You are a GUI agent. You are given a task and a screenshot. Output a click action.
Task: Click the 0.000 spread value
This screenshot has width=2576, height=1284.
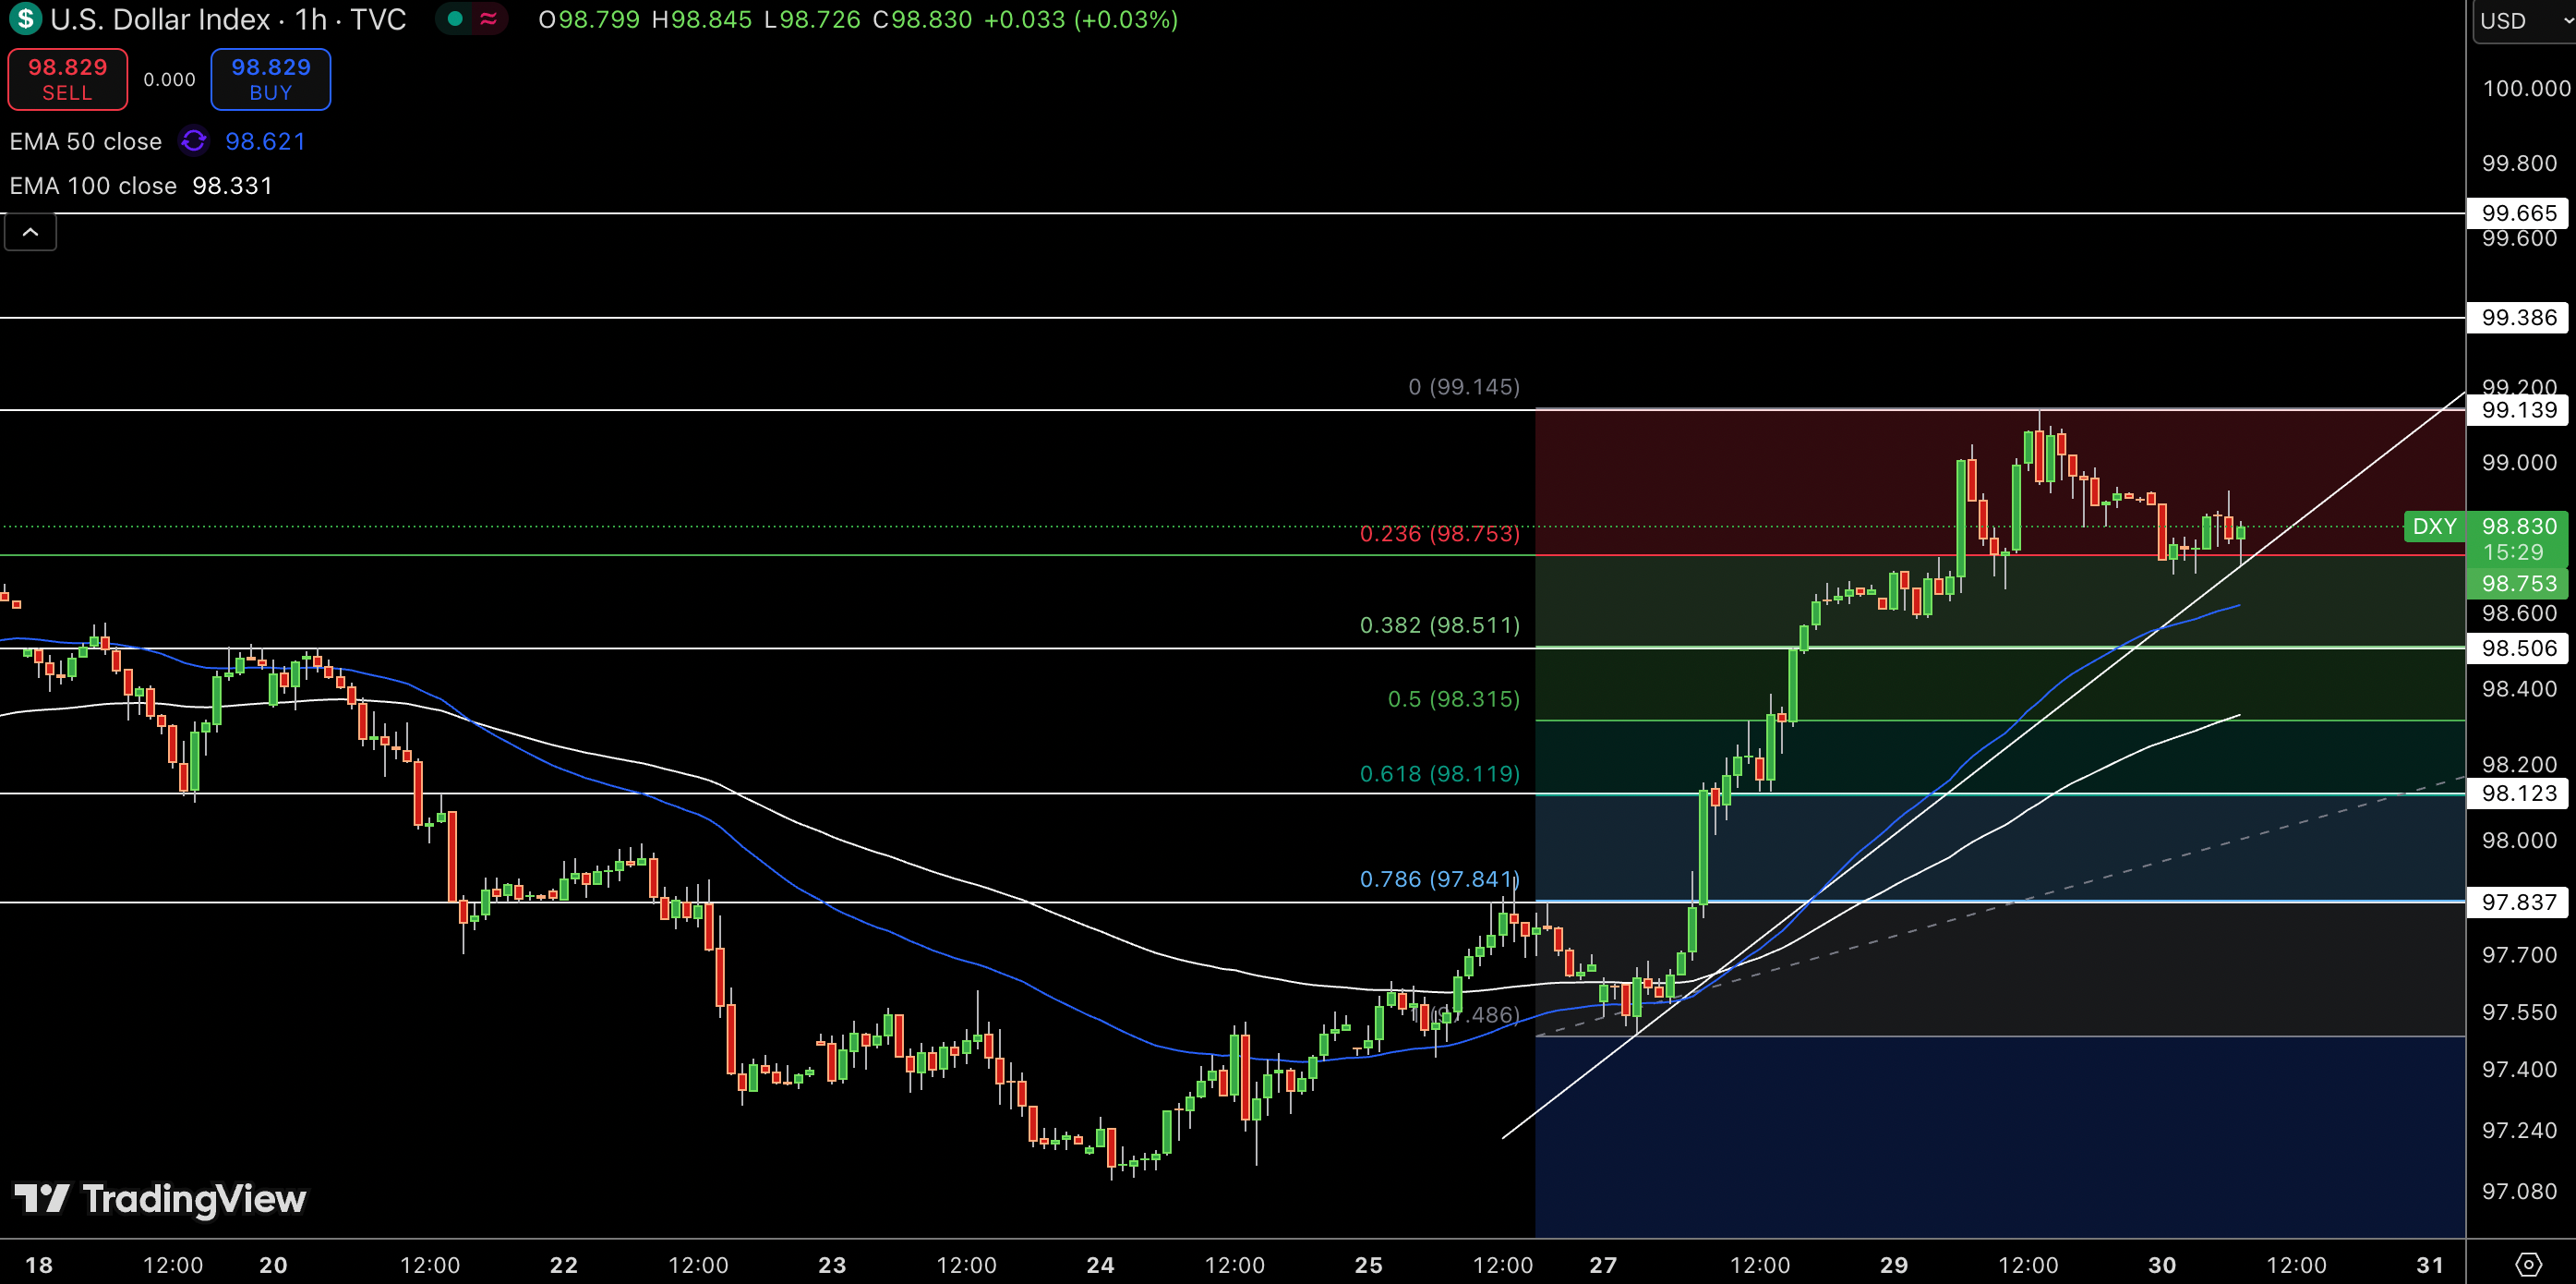click(169, 79)
